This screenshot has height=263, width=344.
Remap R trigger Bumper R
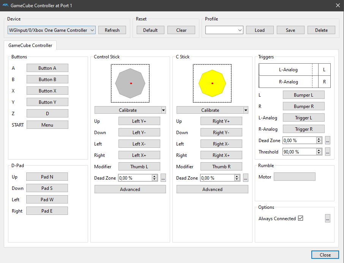point(304,106)
